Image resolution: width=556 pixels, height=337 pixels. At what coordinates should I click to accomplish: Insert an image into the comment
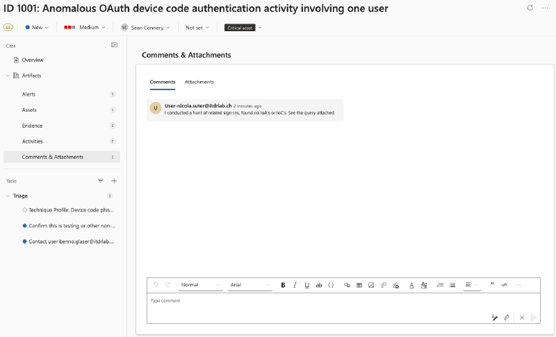point(371,285)
